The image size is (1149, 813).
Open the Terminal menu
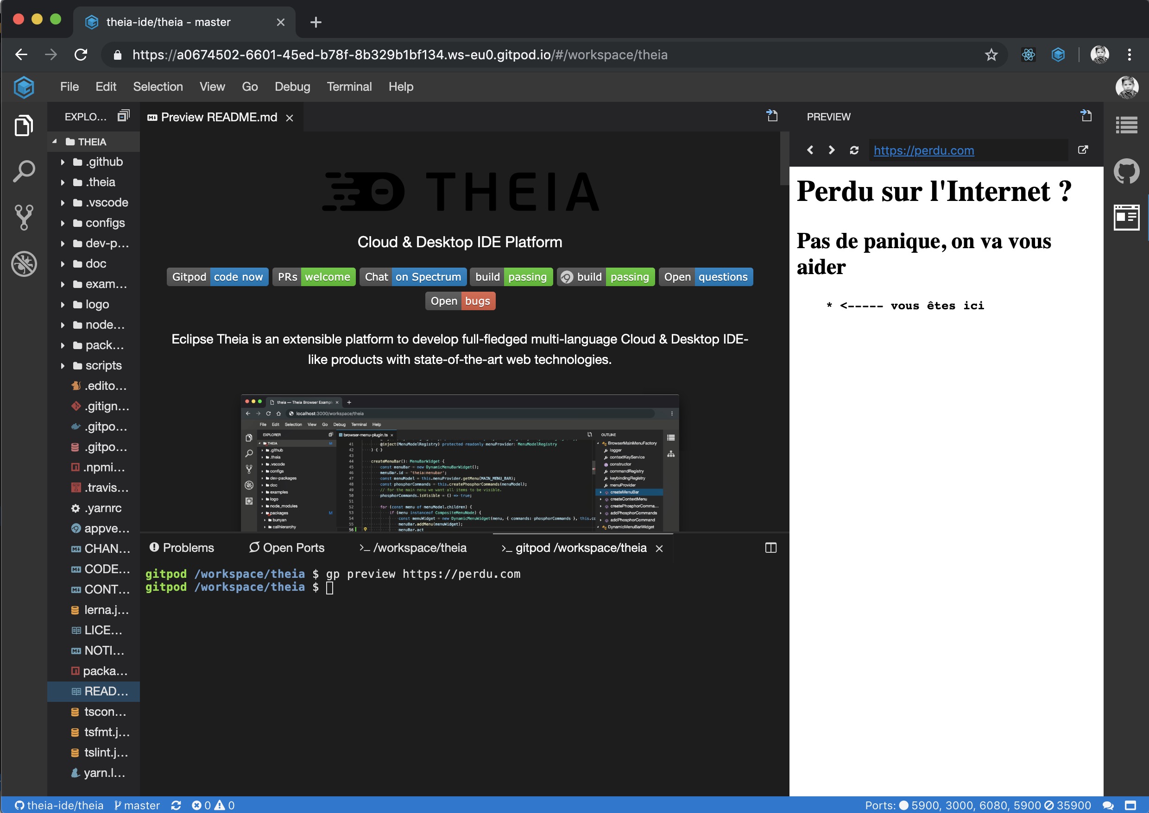[349, 86]
